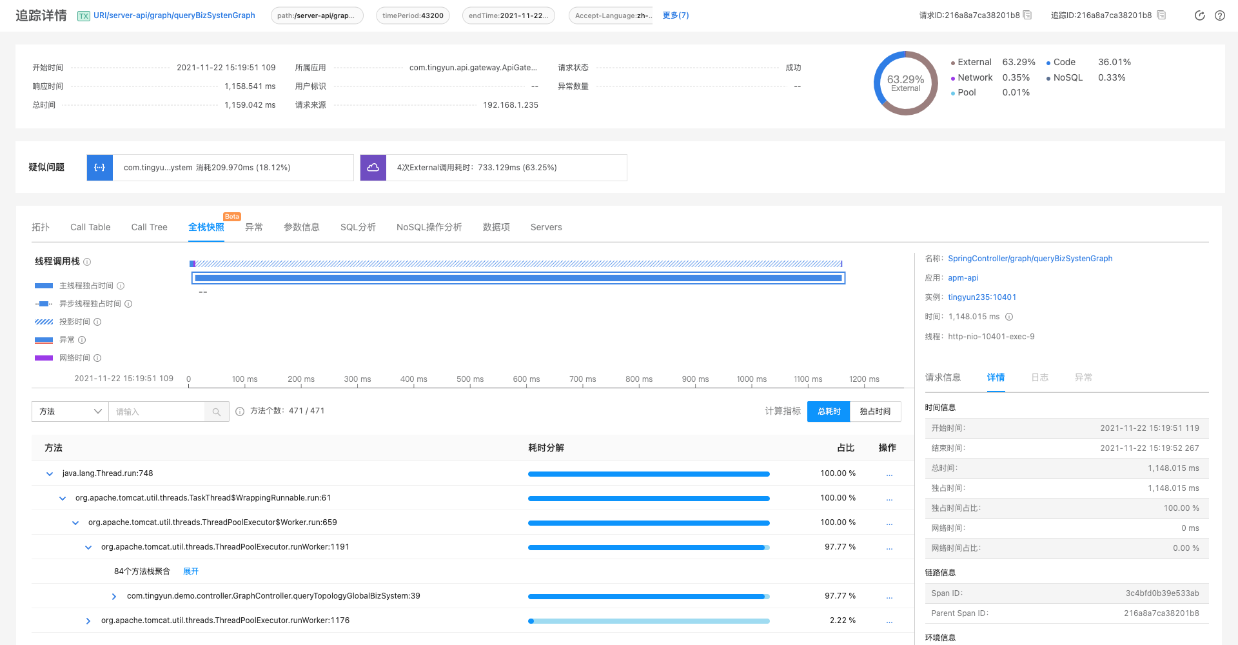Switch to 异常 tab in main tab bar
1238x645 pixels.
254,227
